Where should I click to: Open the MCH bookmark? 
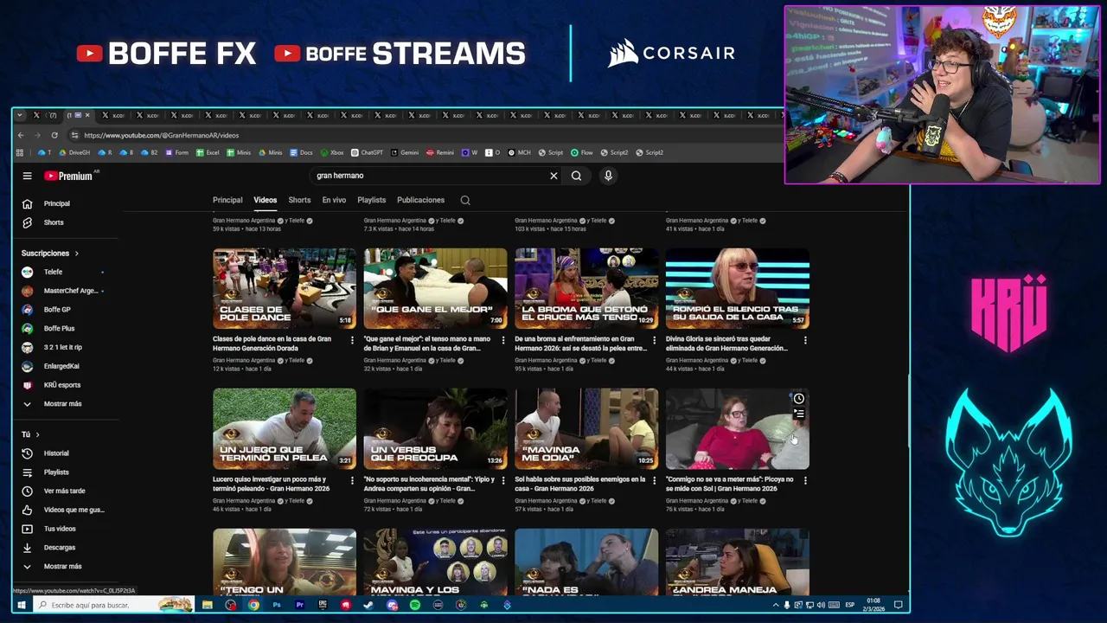(x=520, y=152)
